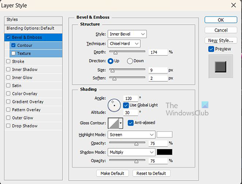This screenshot has width=242, height=184.
Task: Click the style preview thumbnail
Action: [221, 66]
